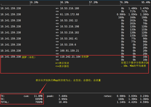Select the 1.47Kb rate value
The height and width of the screenshot is (107, 151).
tap(144, 8)
